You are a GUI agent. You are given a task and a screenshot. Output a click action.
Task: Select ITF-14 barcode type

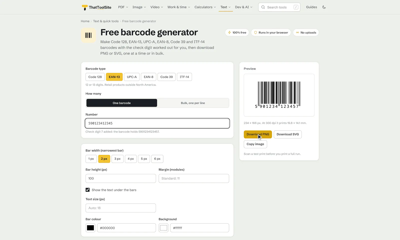click(x=184, y=77)
